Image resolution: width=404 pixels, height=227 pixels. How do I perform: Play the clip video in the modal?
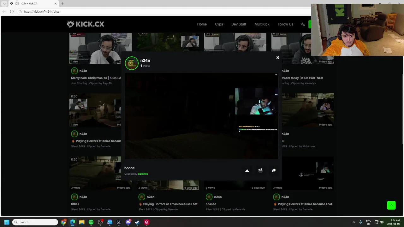(201, 116)
